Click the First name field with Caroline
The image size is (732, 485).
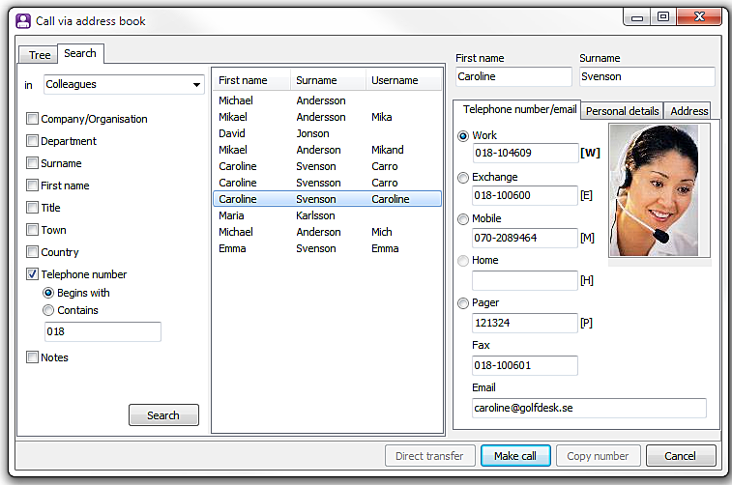pyautogui.click(x=513, y=76)
